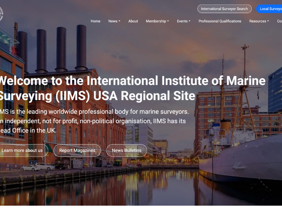Click the welcome heading text
Screen dimensions: 282x212
pos(133,88)
